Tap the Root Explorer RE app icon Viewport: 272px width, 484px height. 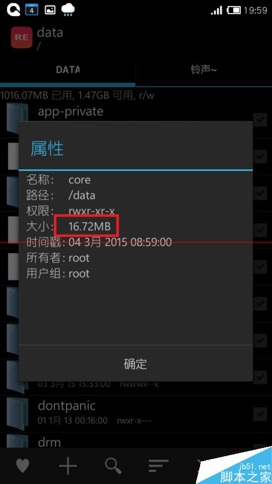(x=22, y=38)
